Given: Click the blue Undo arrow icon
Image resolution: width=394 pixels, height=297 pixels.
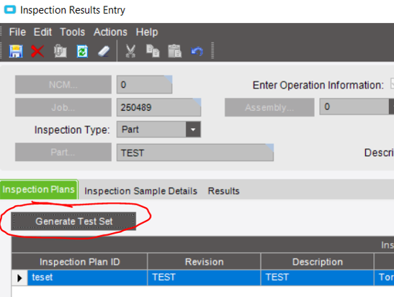Looking at the screenshot, I should point(197,52).
